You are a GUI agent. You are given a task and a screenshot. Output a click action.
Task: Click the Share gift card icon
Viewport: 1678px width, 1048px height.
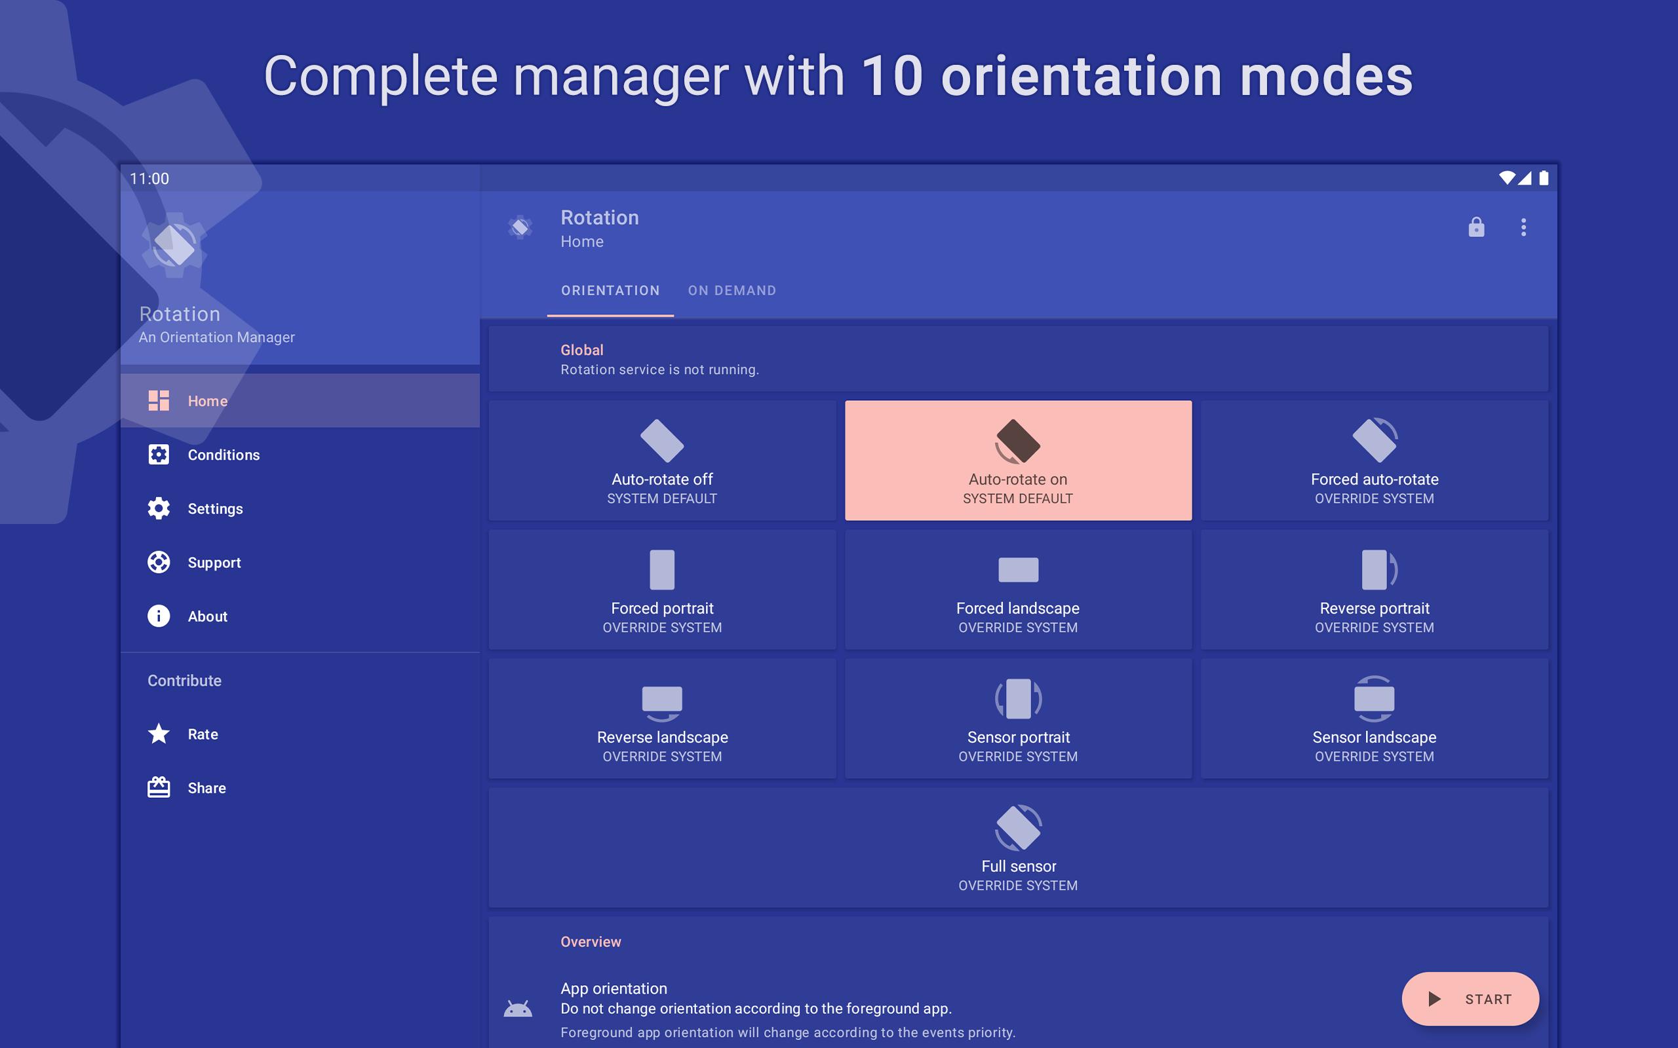159,787
